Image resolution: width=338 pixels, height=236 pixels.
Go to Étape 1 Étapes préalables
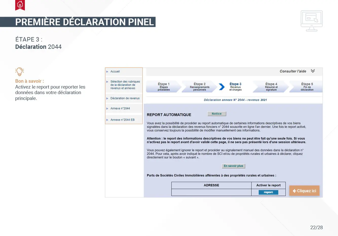[164, 87]
